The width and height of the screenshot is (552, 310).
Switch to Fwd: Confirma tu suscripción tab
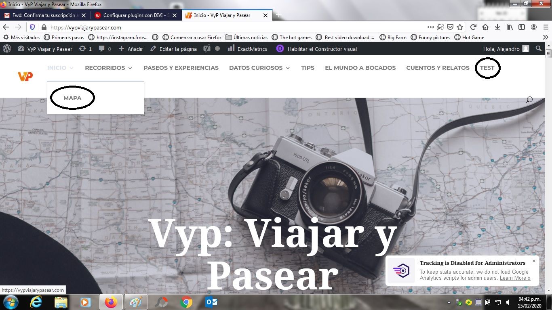coord(44,15)
